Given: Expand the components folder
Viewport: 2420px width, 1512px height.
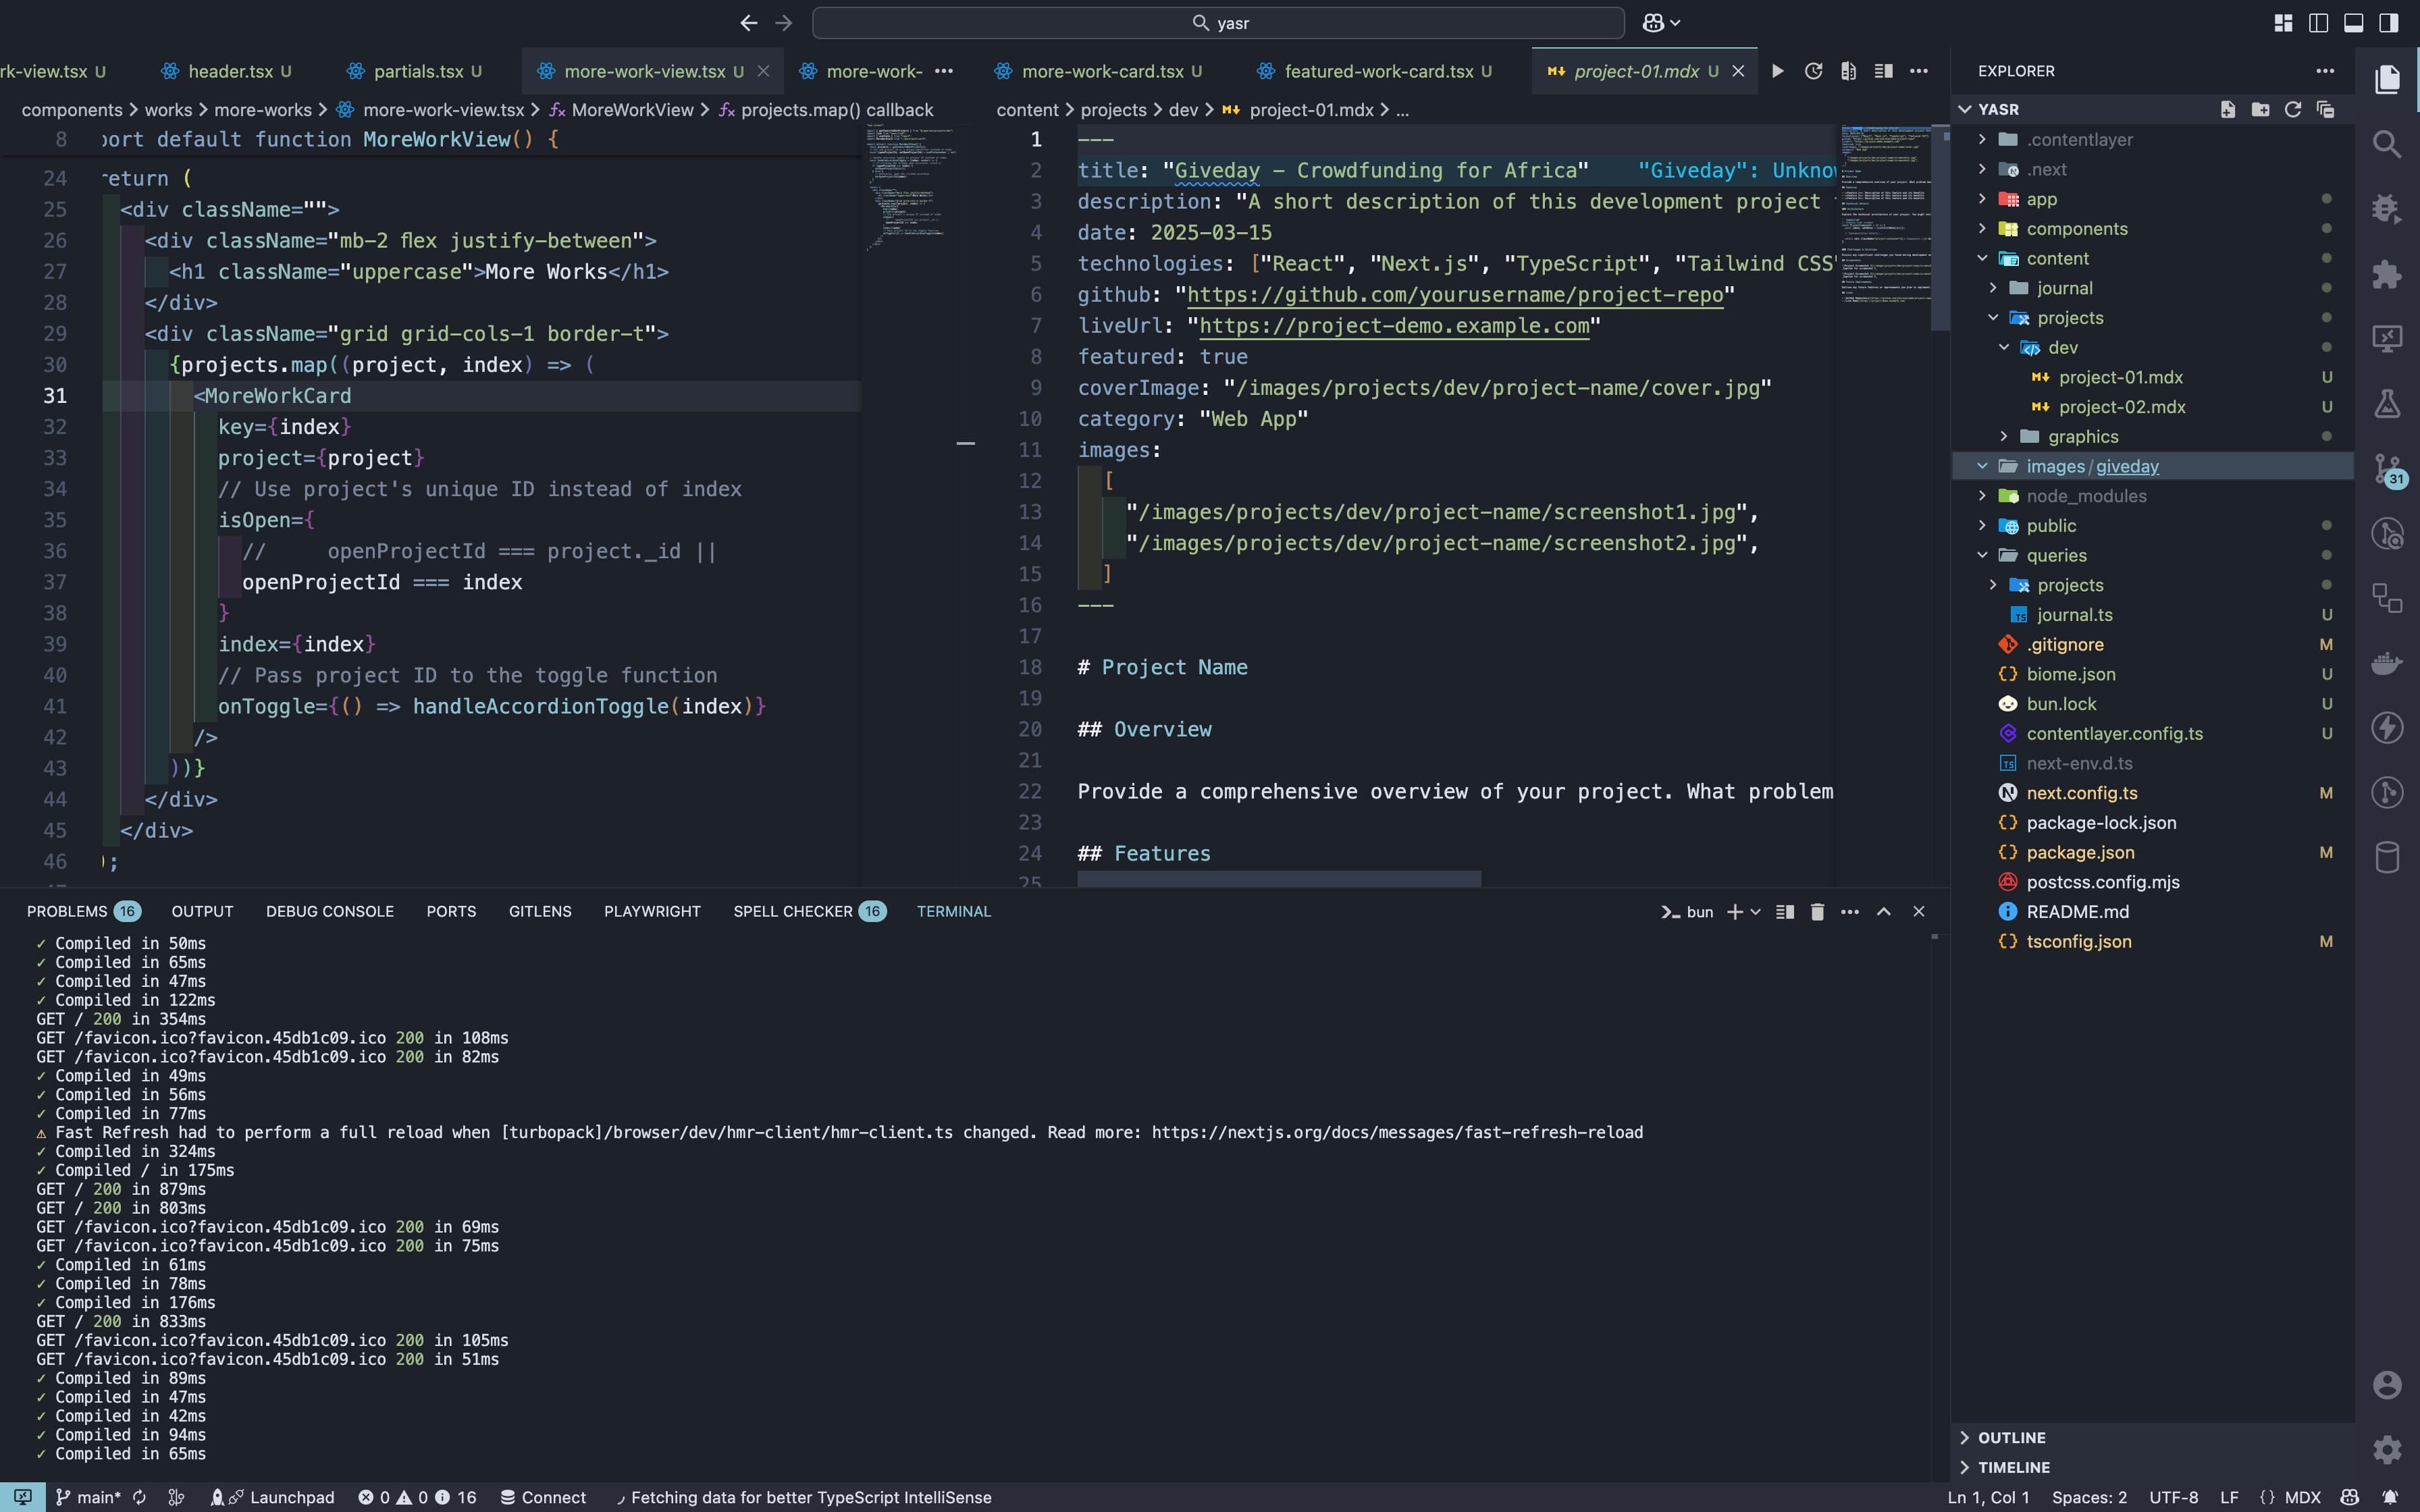Looking at the screenshot, I should (x=2076, y=229).
